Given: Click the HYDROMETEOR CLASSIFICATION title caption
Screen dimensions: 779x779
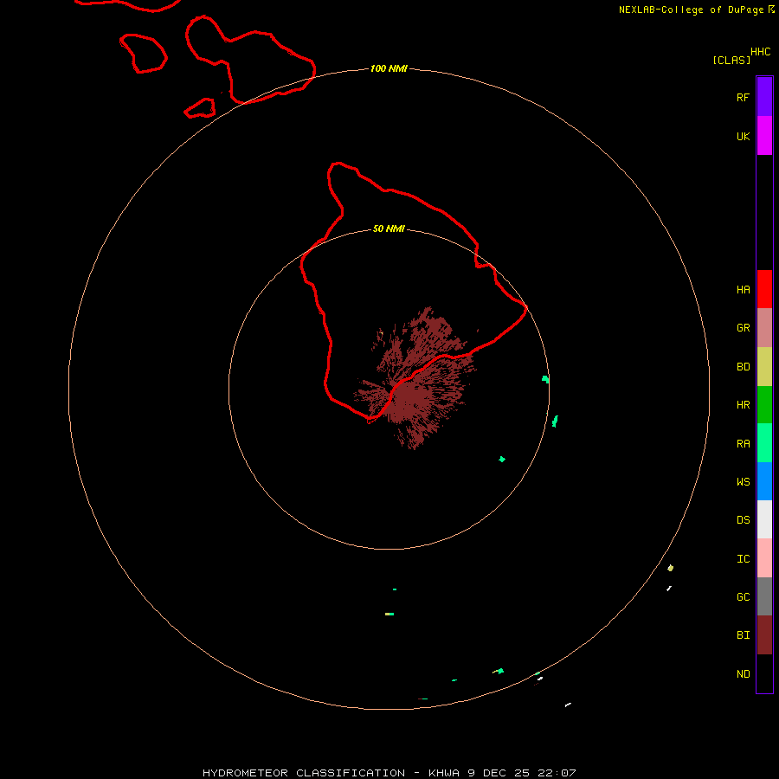Looking at the screenshot, I should point(389,773).
